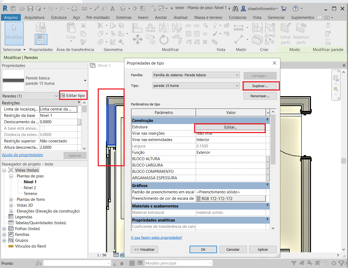Image resolution: width=348 pixels, height=268 pixels.
Task: Click the Text 'A' icon in quick access toolbar
Action: 112,8
